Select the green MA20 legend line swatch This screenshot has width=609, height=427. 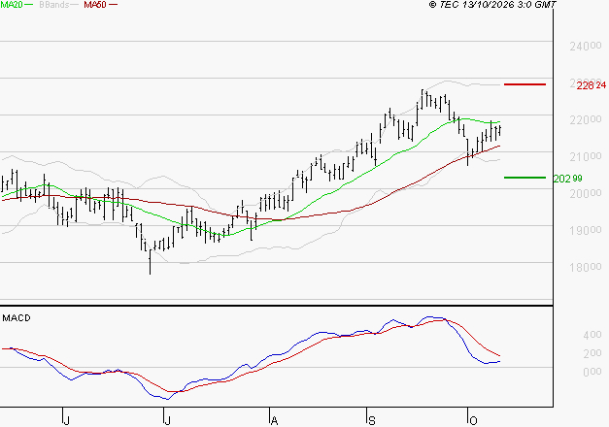pyautogui.click(x=29, y=5)
